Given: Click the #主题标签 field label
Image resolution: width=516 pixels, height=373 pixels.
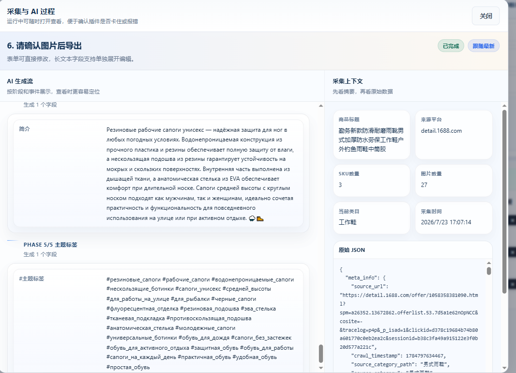Looking at the screenshot, I should coord(31,279).
